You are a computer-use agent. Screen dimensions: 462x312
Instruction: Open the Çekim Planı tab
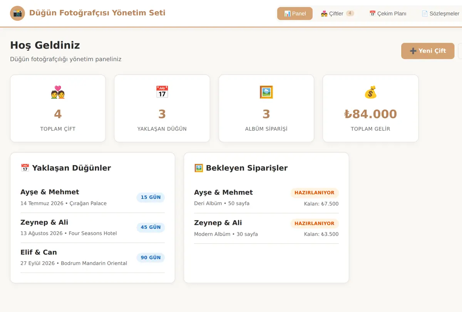coord(388,13)
